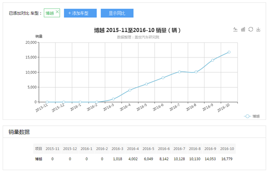Click the 2016-10 table column header
This screenshot has width=268, height=172.
point(227,149)
